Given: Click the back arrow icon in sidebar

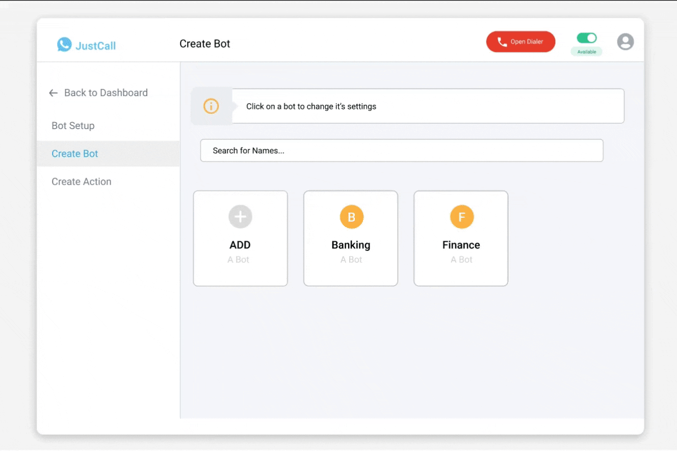Looking at the screenshot, I should [x=53, y=93].
